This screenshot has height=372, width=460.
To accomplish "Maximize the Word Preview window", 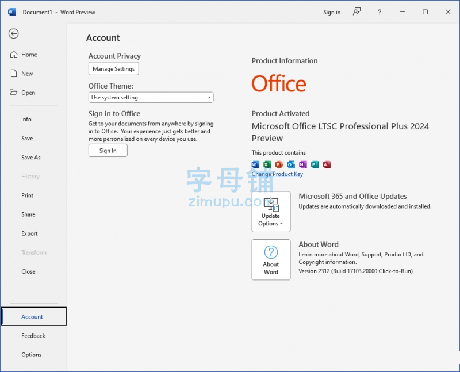I will (x=425, y=12).
